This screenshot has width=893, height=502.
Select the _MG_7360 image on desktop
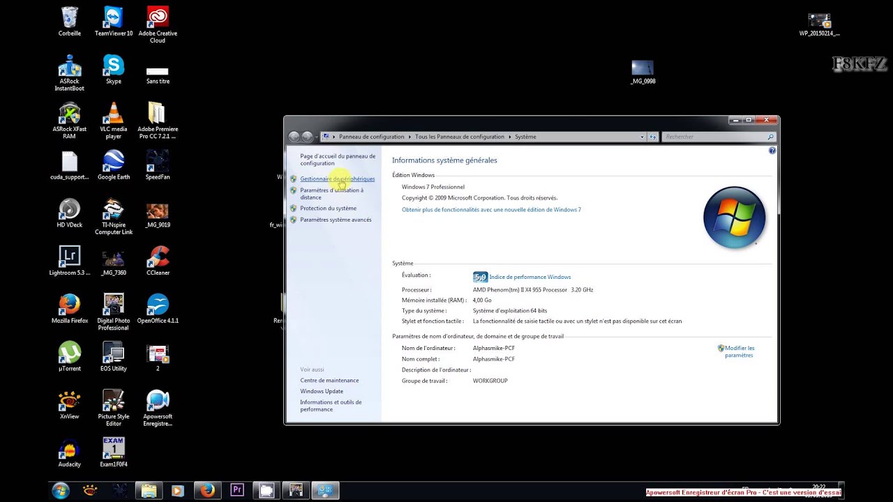[x=114, y=262]
